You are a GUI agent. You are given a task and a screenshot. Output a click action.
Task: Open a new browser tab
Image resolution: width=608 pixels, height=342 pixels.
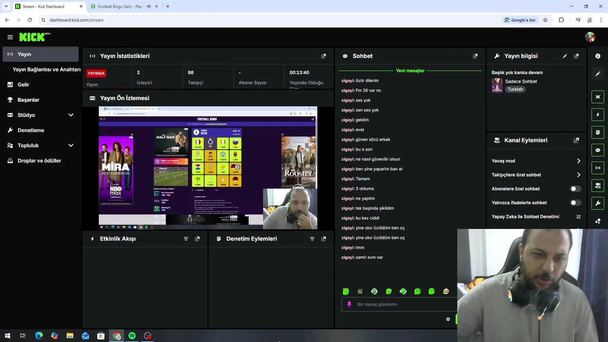168,7
